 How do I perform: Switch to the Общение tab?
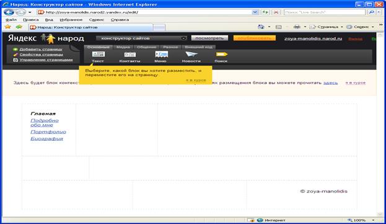click(x=147, y=47)
